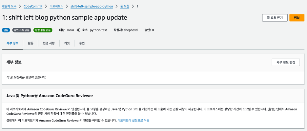
Task: Follow the 리포지토리 설정으로 이동 link
Action: (x=133, y=121)
